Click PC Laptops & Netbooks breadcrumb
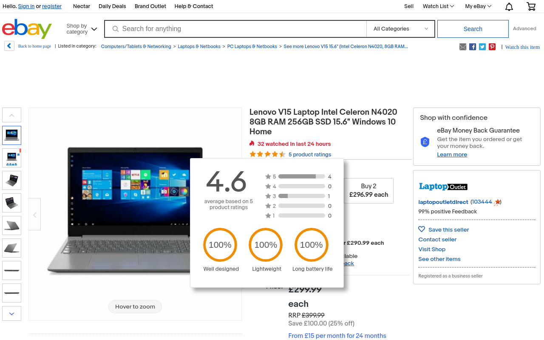This screenshot has width=544, height=340. click(252, 47)
